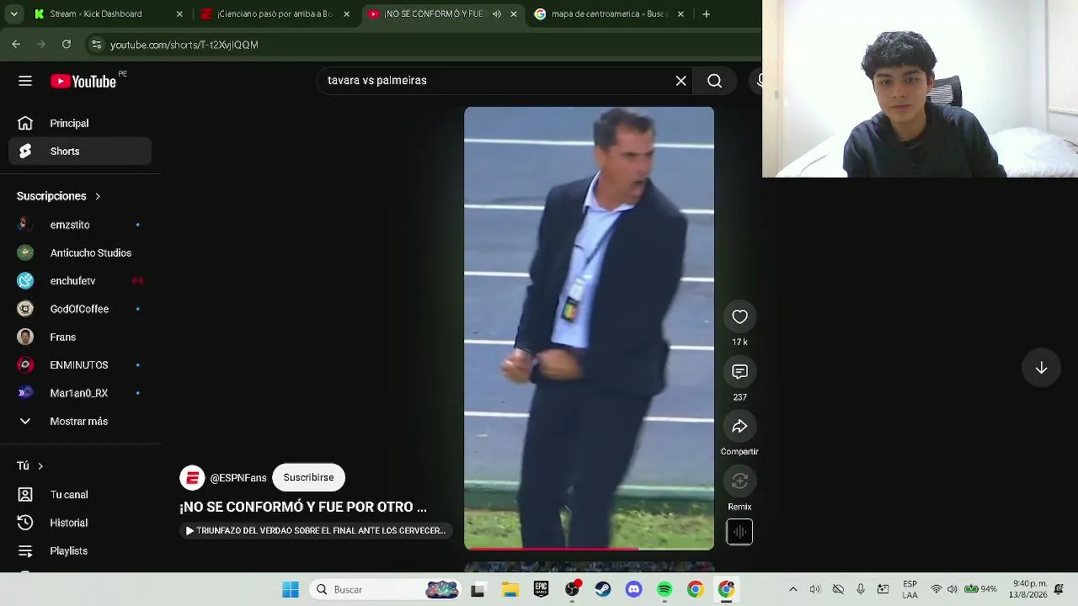This screenshot has height=606, width=1078.
Task: Seek using the short's red progress bar
Action: [x=589, y=548]
